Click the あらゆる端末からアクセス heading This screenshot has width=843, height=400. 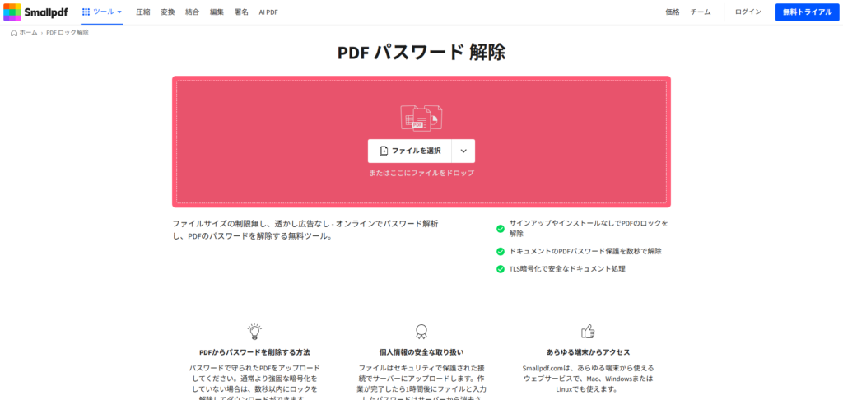pos(588,353)
